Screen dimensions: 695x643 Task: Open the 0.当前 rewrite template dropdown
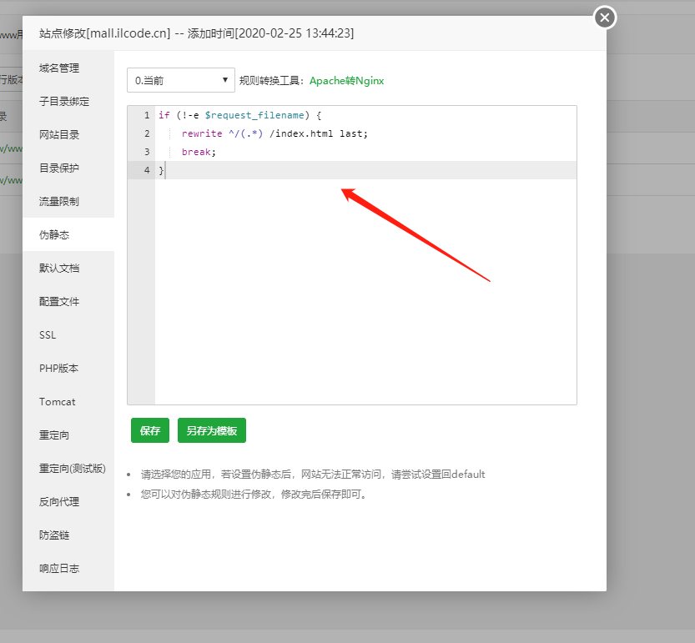pyautogui.click(x=181, y=80)
